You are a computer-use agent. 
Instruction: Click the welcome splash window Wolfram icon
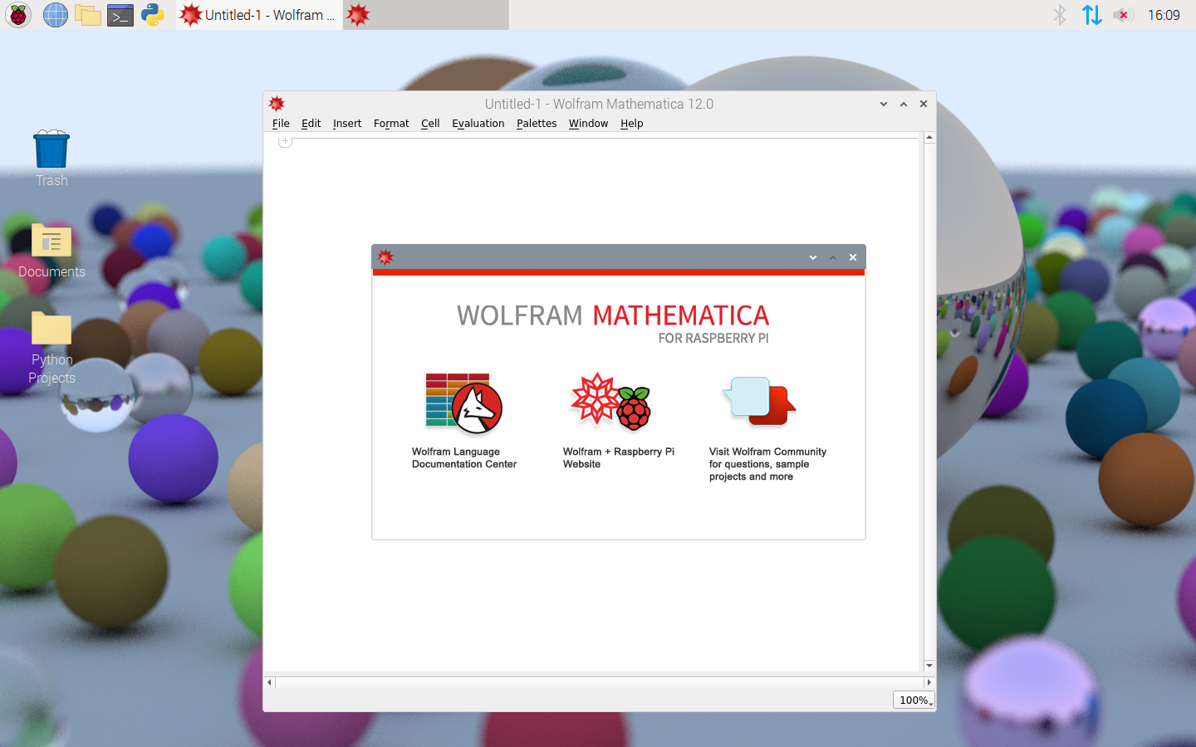point(385,257)
